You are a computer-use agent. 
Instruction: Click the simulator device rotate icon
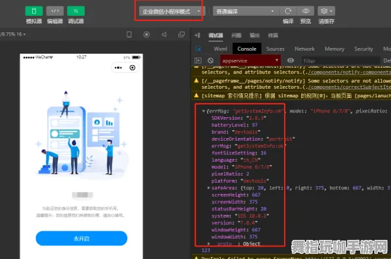pyautogui.click(x=129, y=34)
